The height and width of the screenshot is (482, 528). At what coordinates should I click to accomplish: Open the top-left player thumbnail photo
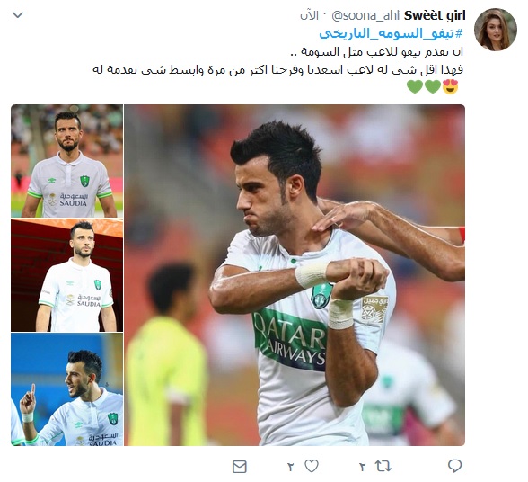pyautogui.click(x=67, y=161)
